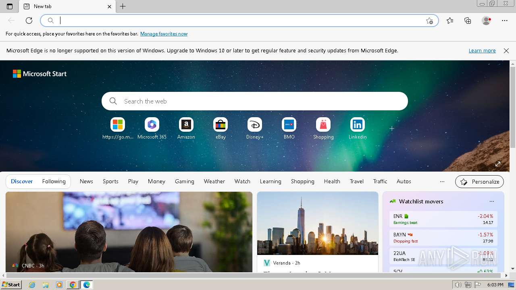The height and width of the screenshot is (290, 516).
Task: Open the Veranda city skyline story
Action: click(318, 232)
